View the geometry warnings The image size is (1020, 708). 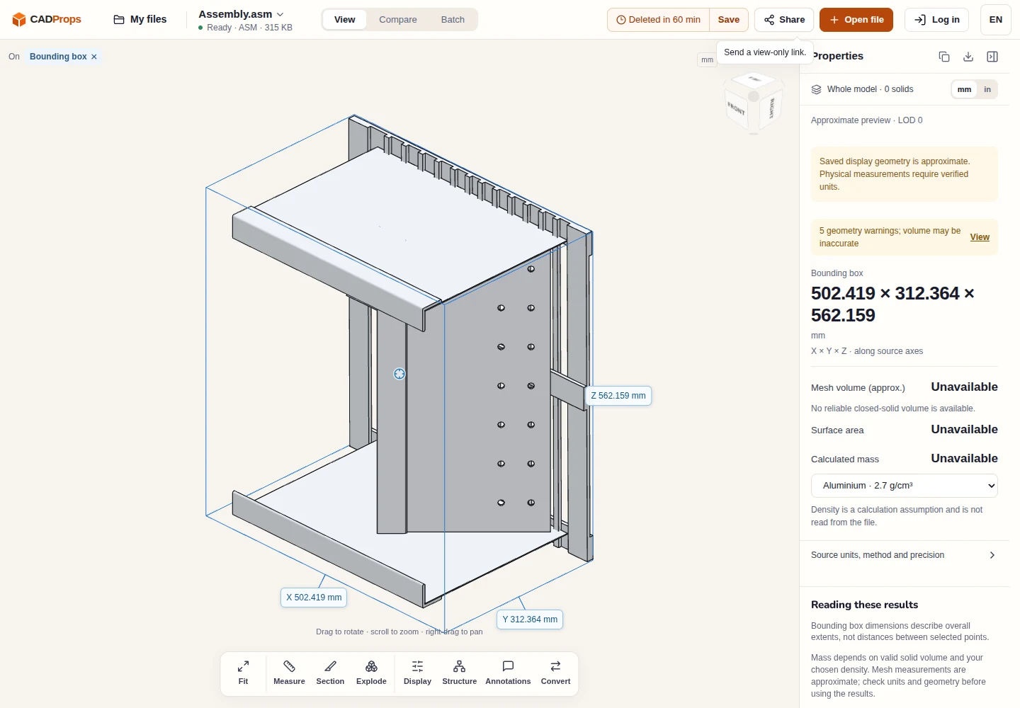coord(980,237)
